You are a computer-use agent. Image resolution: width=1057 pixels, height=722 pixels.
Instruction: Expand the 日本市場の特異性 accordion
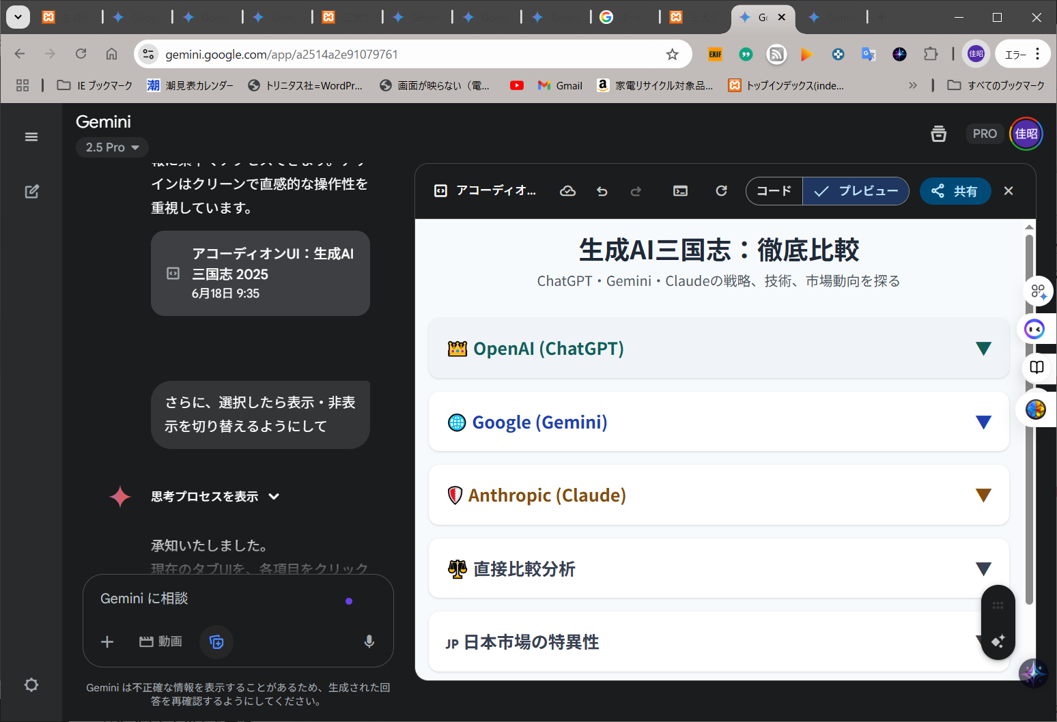click(x=718, y=641)
